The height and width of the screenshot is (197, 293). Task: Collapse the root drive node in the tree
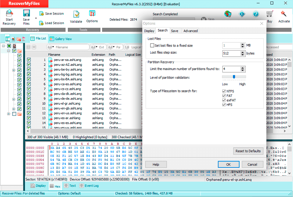[3, 46]
